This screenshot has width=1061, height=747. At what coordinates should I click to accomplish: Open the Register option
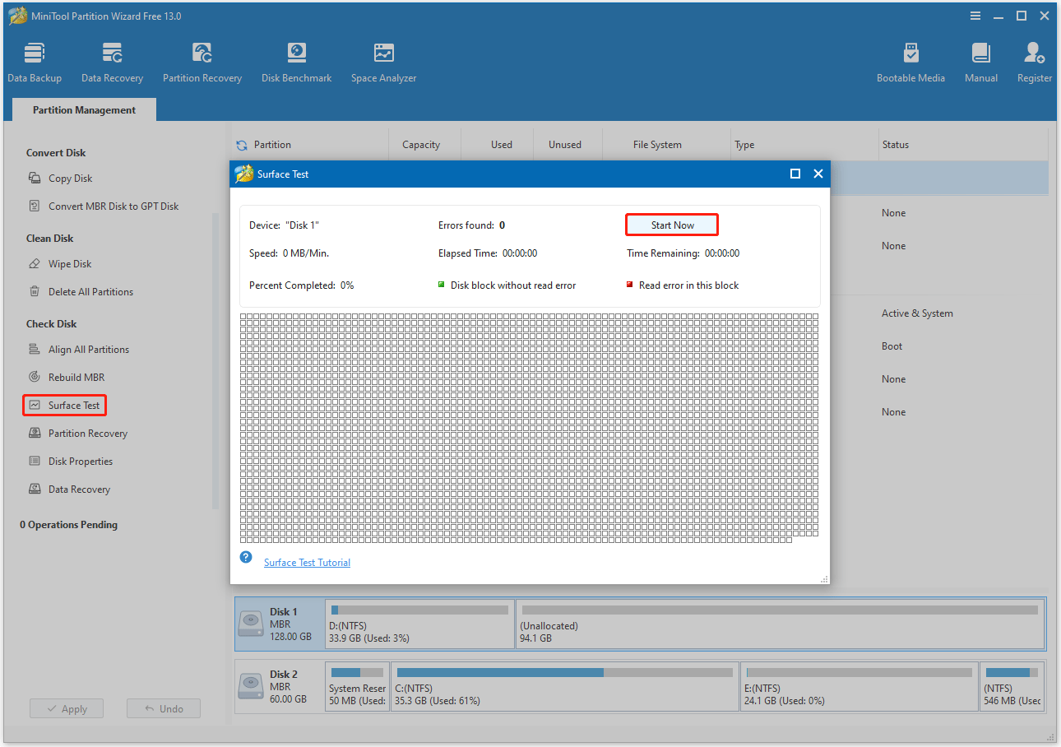(1033, 62)
